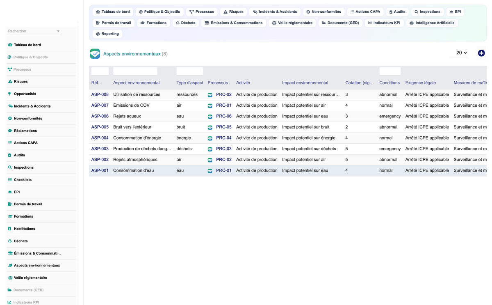The height and width of the screenshot is (305, 492).
Task: Switch to Processus top tab
Action: [x=202, y=12]
